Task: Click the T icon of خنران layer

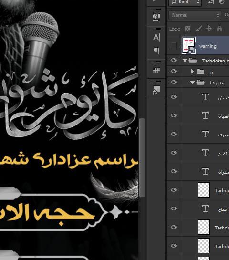Action: click(205, 171)
